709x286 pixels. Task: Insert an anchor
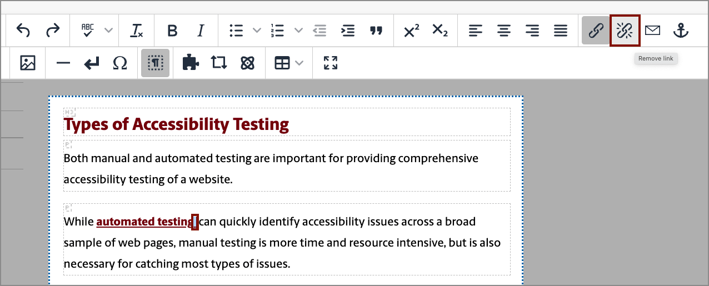(x=681, y=31)
